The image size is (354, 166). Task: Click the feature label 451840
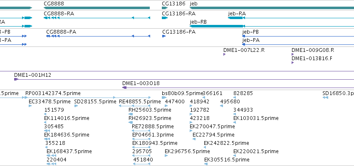tap(143, 160)
